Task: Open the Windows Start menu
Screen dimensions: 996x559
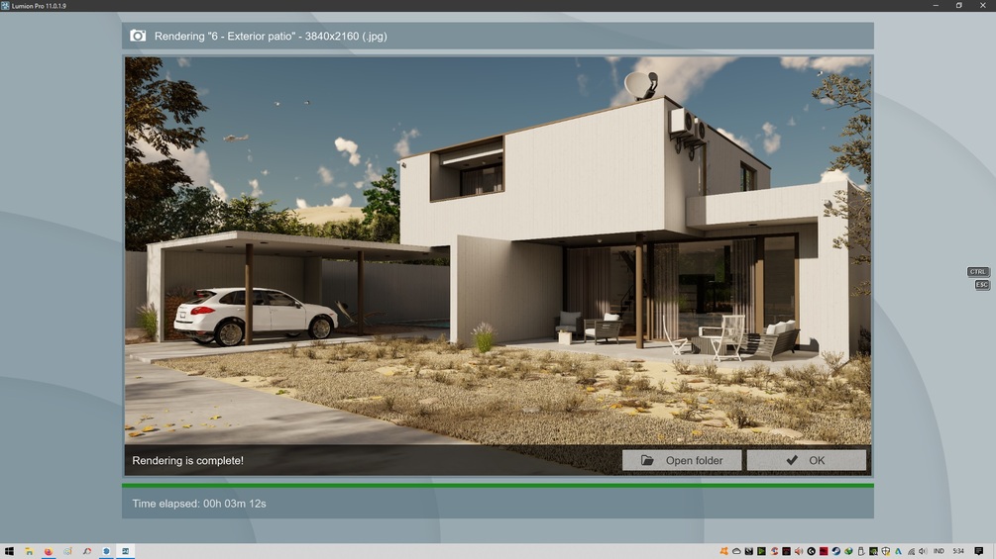Action: (x=9, y=551)
